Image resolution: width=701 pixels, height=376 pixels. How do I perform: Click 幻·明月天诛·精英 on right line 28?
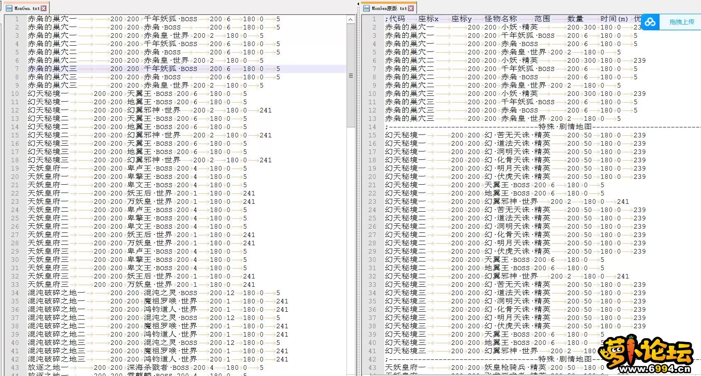pyautogui.click(x=517, y=243)
